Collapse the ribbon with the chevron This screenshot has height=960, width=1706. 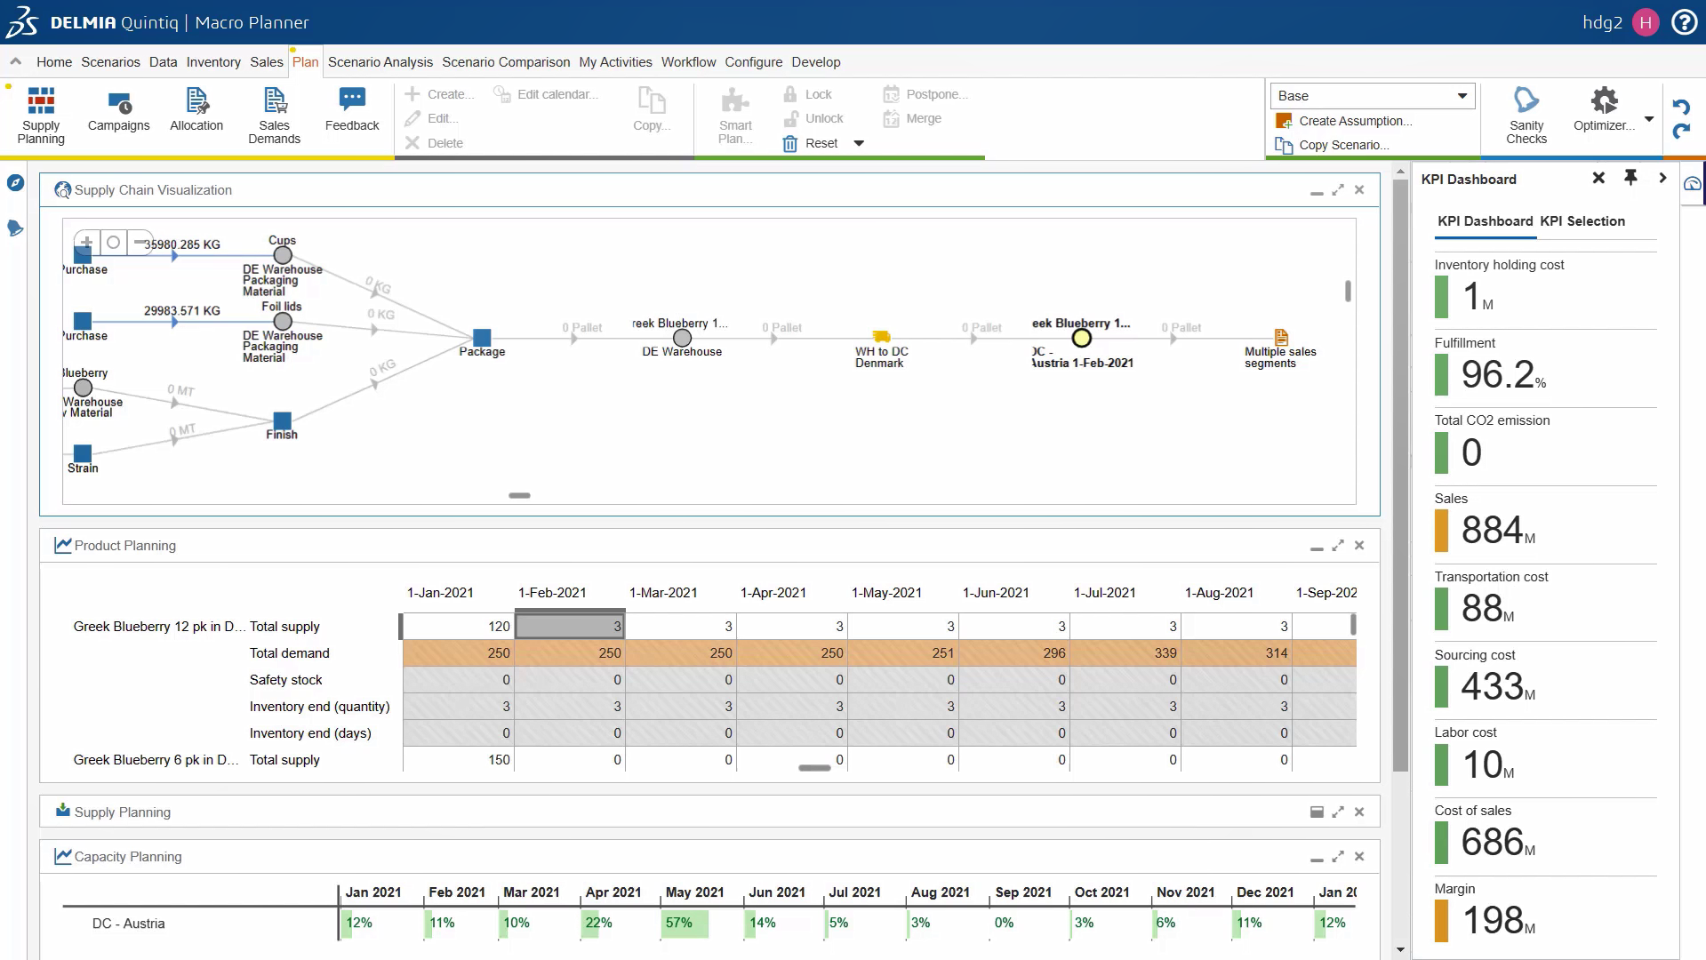[x=16, y=61]
